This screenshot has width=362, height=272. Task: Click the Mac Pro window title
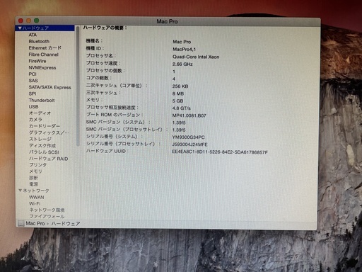167,21
